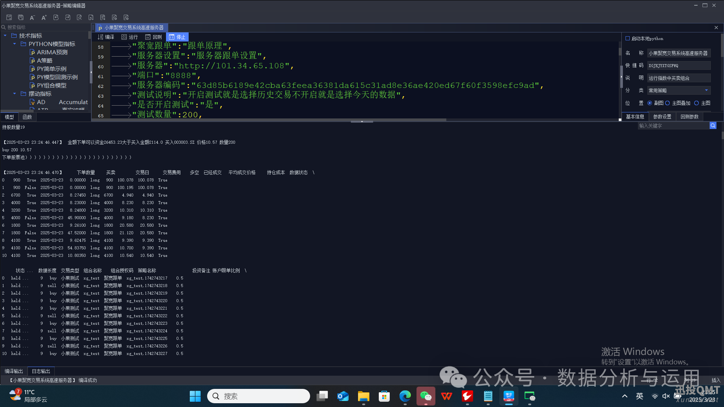724x407 pixels.
Task: Switch to the 日志输出 tab
Action: click(41, 371)
